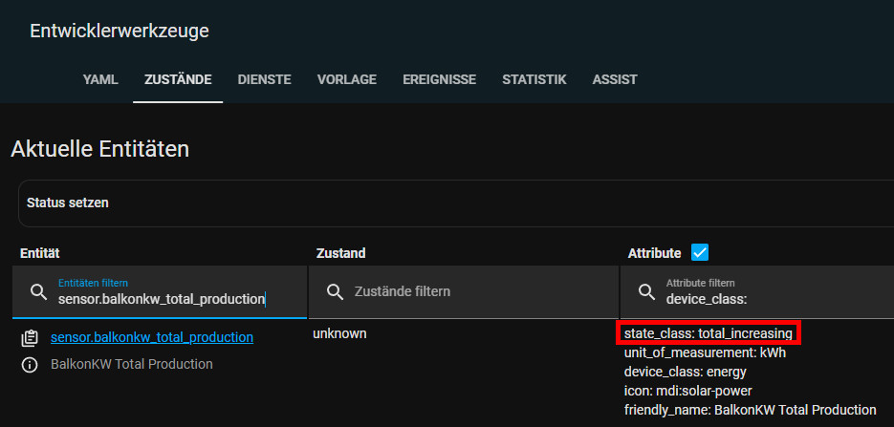Click the search icon in Attribute filter
The width and height of the screenshot is (894, 427).
pyautogui.click(x=646, y=291)
